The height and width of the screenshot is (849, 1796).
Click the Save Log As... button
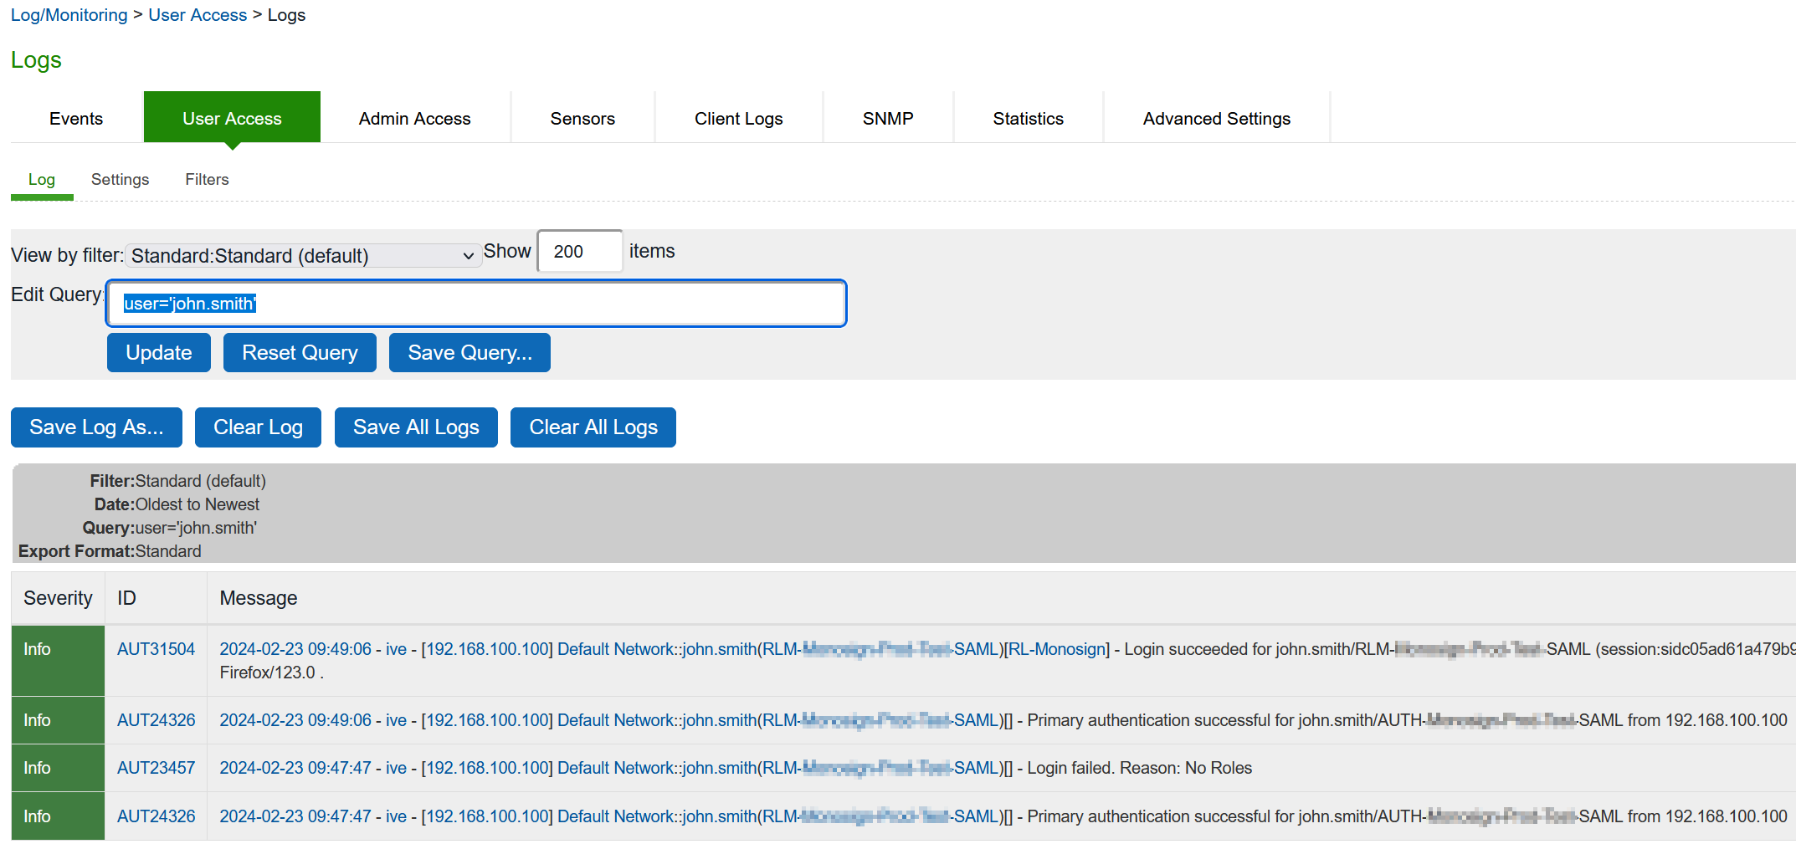click(x=96, y=427)
